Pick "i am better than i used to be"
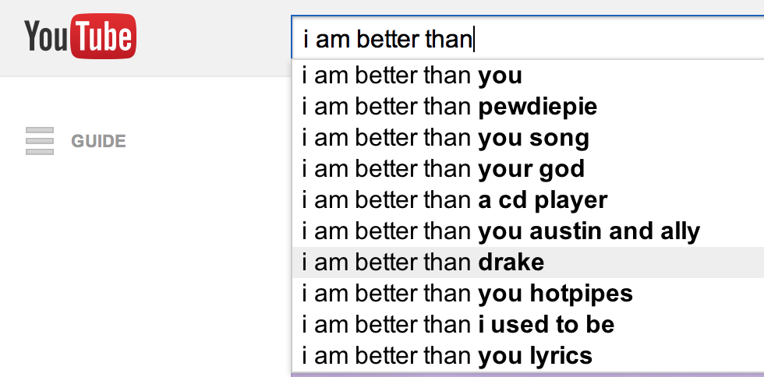764x377 pixels. pyautogui.click(x=458, y=325)
